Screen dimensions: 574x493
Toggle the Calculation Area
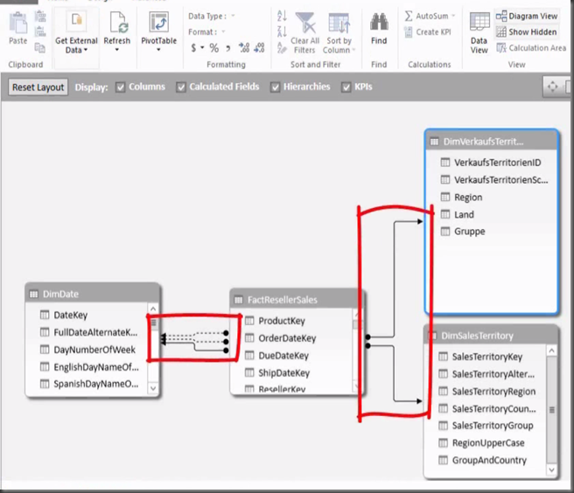coord(531,48)
